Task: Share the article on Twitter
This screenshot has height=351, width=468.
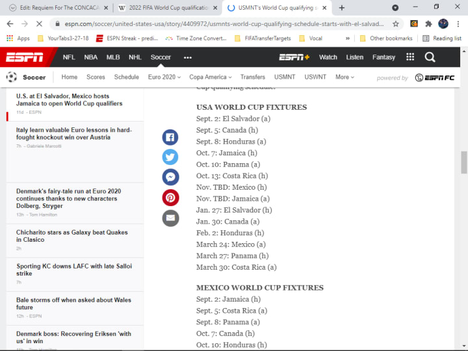Action: pyautogui.click(x=170, y=157)
